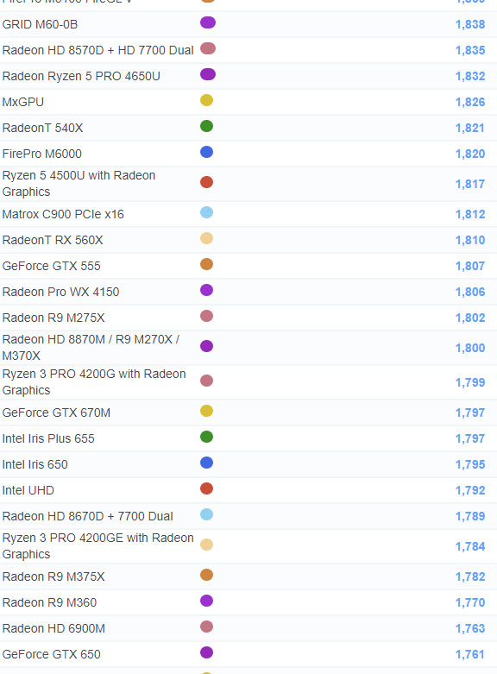497x674 pixels.
Task: Open Radeon HD 8670D + 7700 Dual
Action: tap(88, 516)
